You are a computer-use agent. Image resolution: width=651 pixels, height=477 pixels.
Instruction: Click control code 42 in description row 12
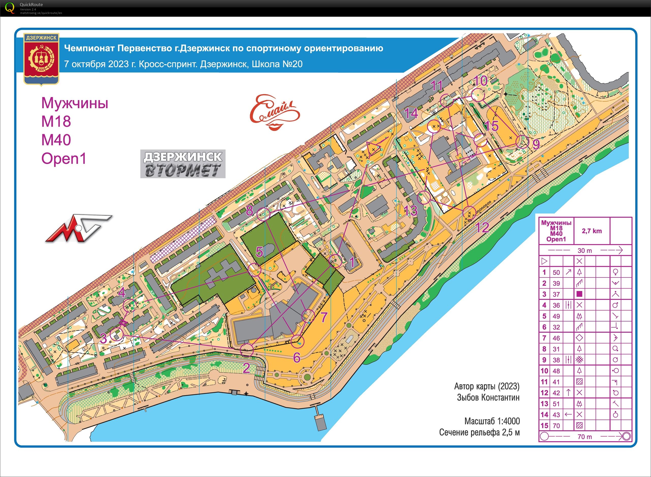pos(556,393)
